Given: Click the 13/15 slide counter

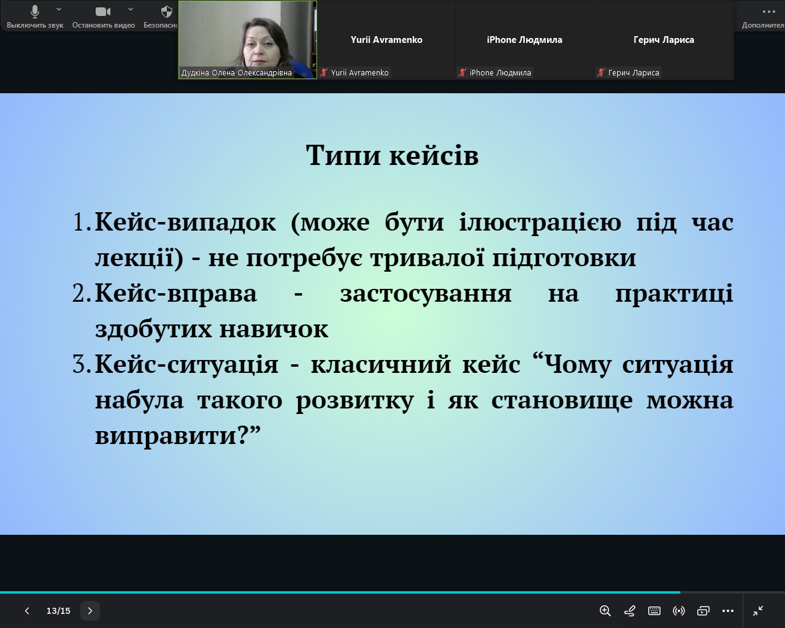Looking at the screenshot, I should [x=58, y=611].
